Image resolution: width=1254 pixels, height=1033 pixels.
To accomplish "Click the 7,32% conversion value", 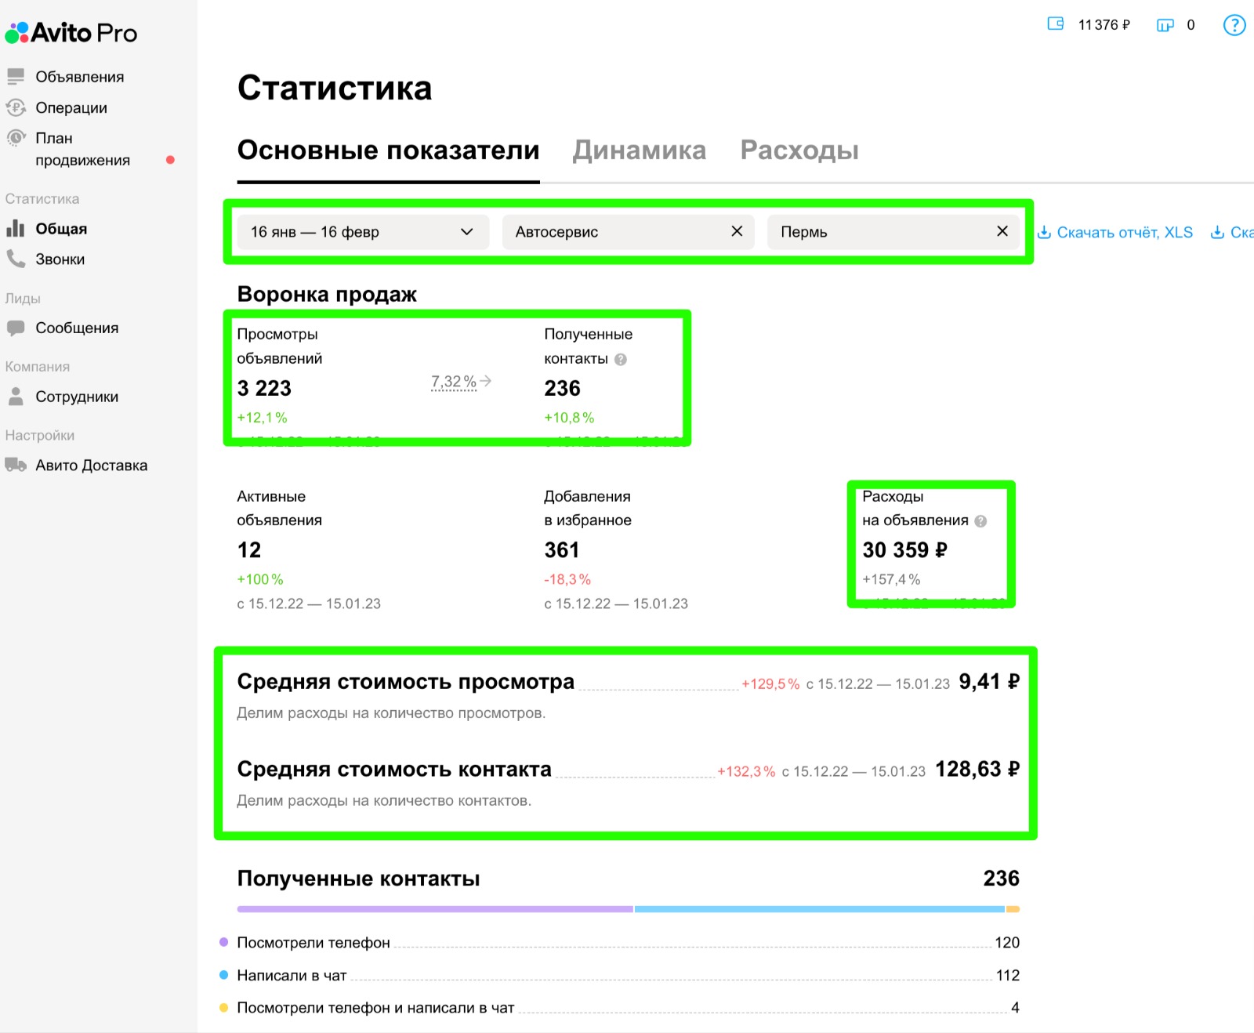I will (454, 382).
